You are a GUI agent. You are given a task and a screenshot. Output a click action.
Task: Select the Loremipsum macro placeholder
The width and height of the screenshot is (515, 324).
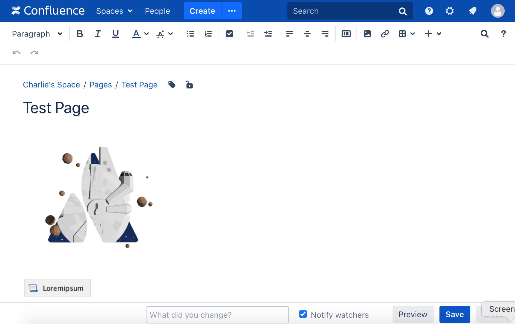pos(58,288)
